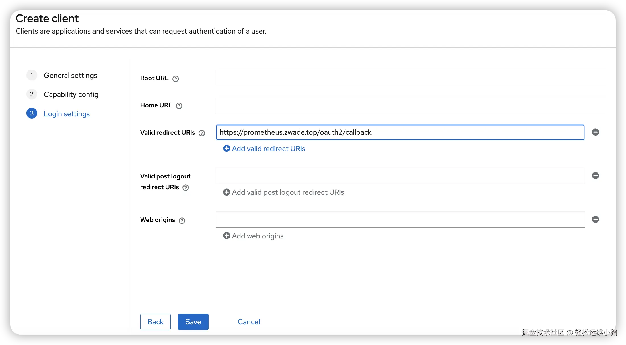This screenshot has width=626, height=345.
Task: Click into the Home URL field
Action: point(411,105)
